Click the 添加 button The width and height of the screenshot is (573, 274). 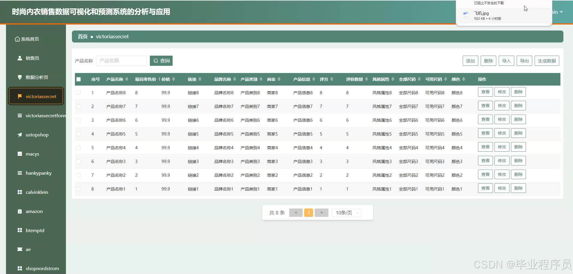click(x=471, y=61)
